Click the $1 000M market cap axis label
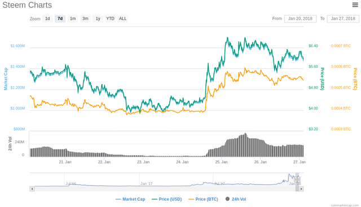 point(17,108)
